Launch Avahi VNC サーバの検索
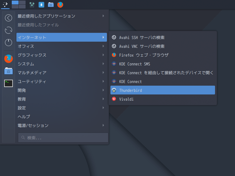 click(163, 46)
